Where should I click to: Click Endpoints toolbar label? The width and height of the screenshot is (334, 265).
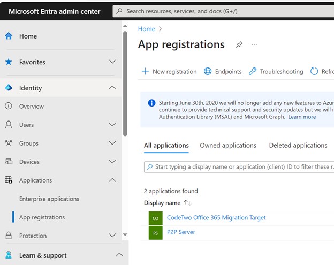tap(228, 72)
